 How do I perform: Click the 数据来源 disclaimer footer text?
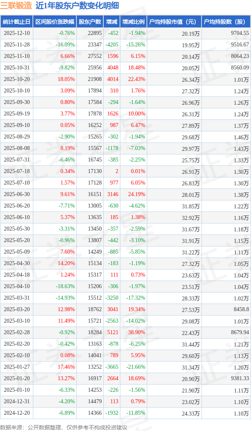pos(64,427)
